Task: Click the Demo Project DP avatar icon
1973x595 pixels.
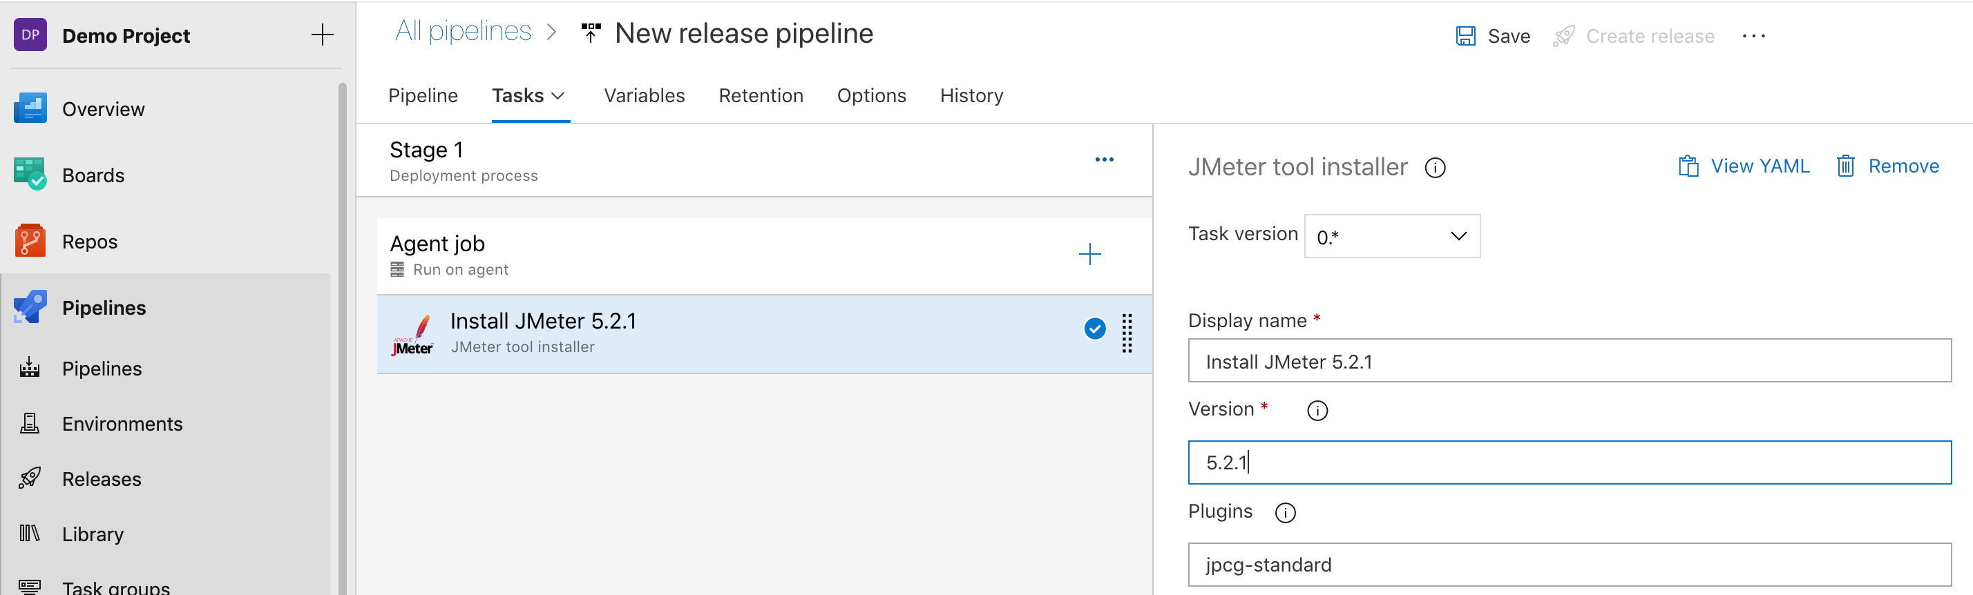Action: (x=30, y=35)
